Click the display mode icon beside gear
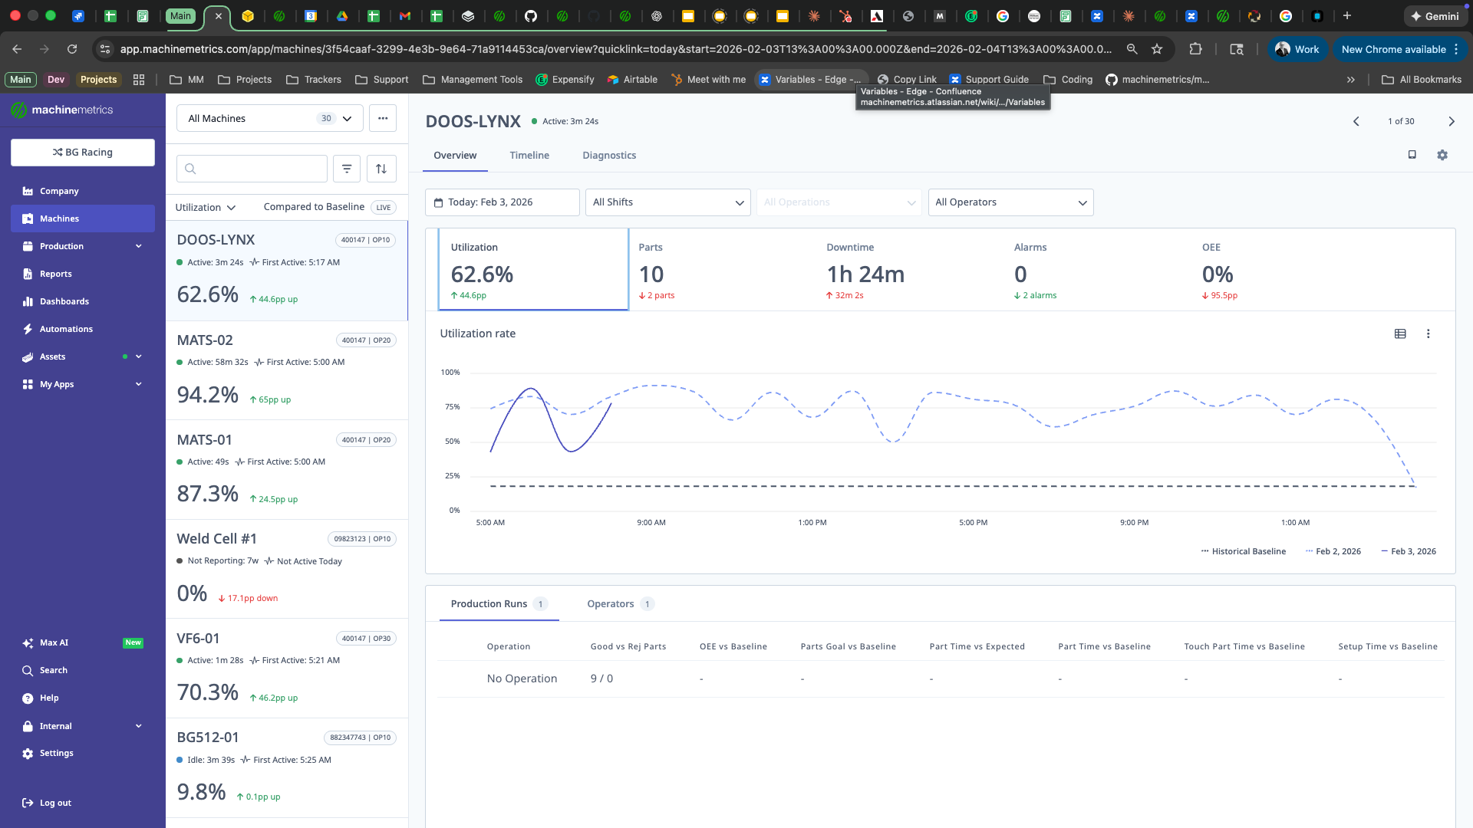The height and width of the screenshot is (828, 1473). (x=1412, y=155)
